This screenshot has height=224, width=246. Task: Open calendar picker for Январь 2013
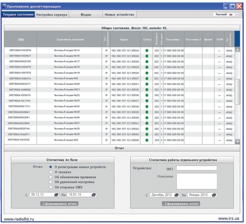pos(214,195)
